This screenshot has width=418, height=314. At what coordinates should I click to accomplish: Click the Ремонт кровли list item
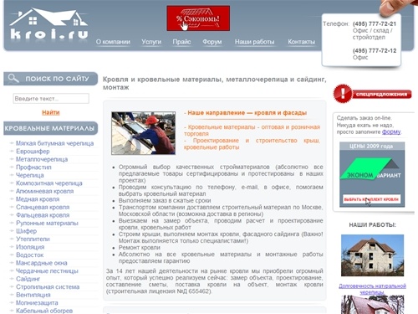(x=140, y=248)
